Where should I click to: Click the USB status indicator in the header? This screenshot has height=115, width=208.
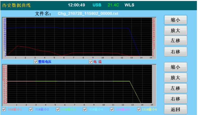point(97,5)
